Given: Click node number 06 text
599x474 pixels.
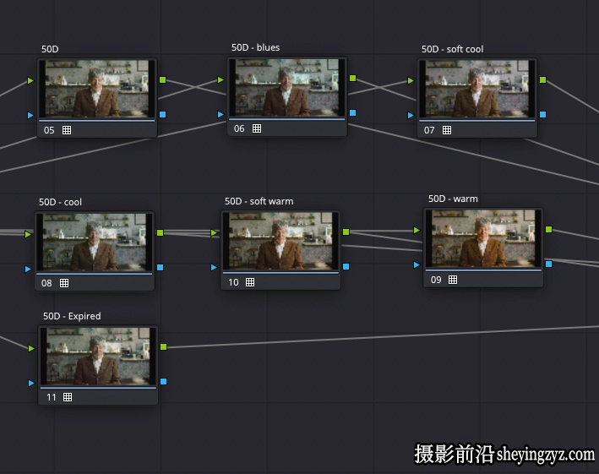Looking at the screenshot, I should [x=239, y=128].
